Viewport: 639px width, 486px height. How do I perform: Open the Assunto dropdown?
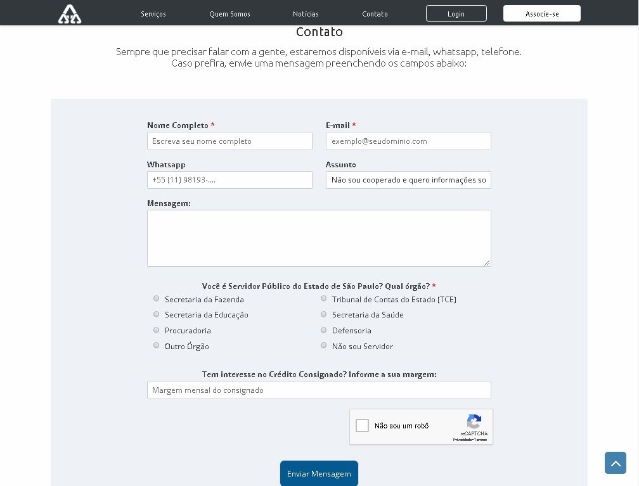tap(408, 180)
